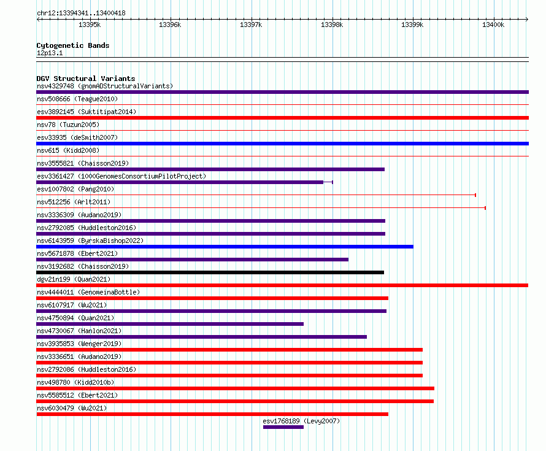
Task: Click nsv3935853 (Wenger2019) label
Action: pyautogui.click(x=79, y=344)
